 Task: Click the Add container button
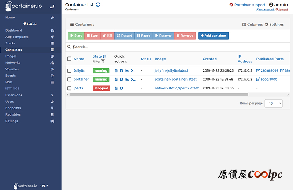click(214, 36)
